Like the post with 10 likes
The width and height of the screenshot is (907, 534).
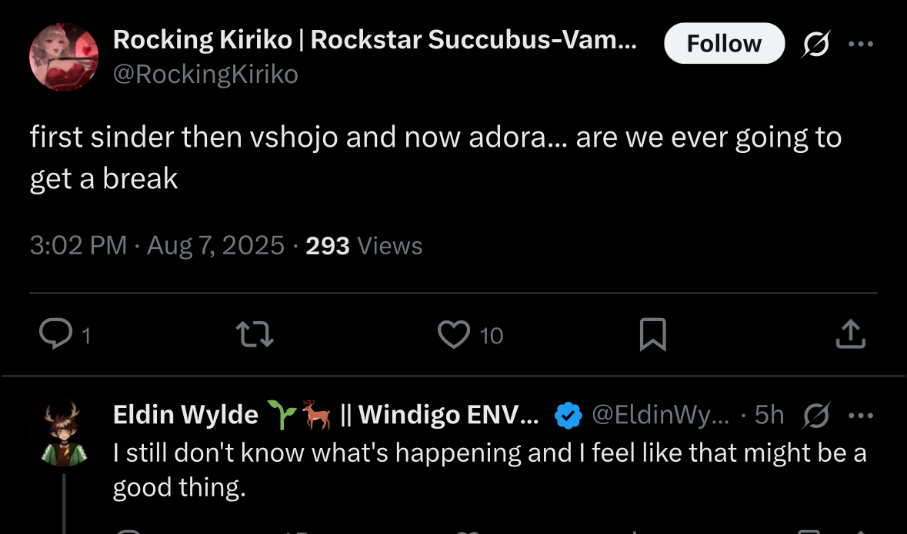pyautogui.click(x=454, y=335)
